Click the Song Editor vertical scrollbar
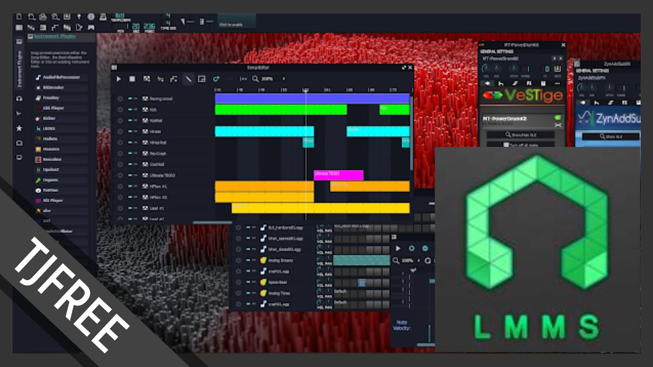The height and width of the screenshot is (367, 653). [x=411, y=133]
